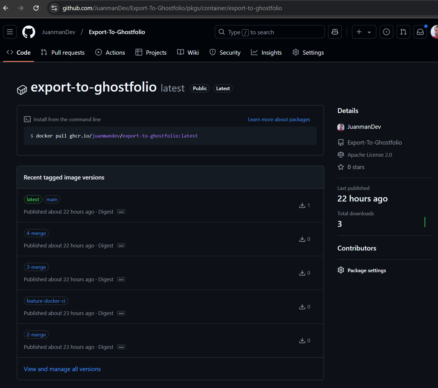This screenshot has width=438, height=388.
Task: Expand digest details for latest version
Action: [x=121, y=212]
